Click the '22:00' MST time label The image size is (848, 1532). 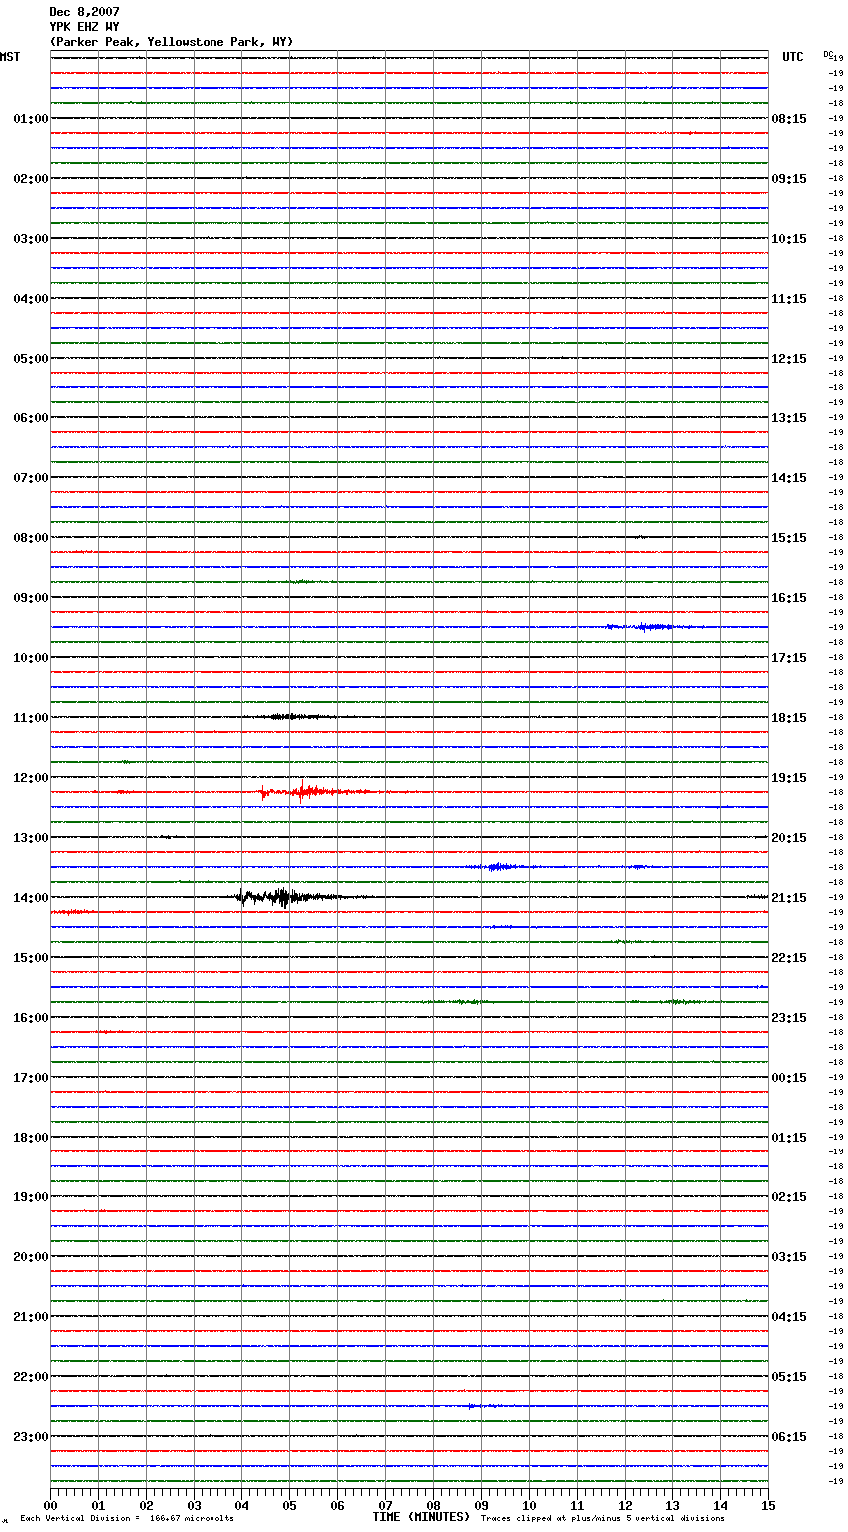click(31, 1377)
